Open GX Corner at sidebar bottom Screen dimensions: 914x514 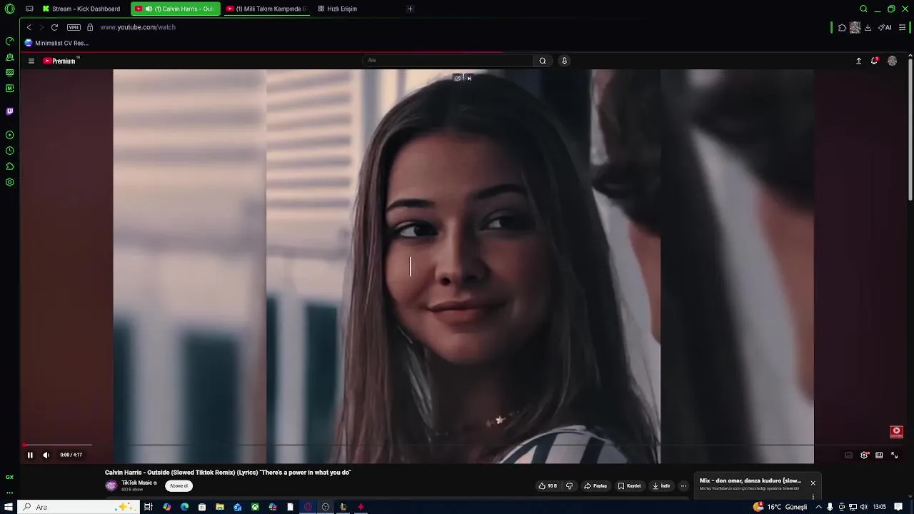(x=9, y=477)
